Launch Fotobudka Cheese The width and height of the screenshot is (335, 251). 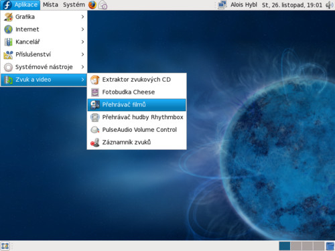click(137, 92)
